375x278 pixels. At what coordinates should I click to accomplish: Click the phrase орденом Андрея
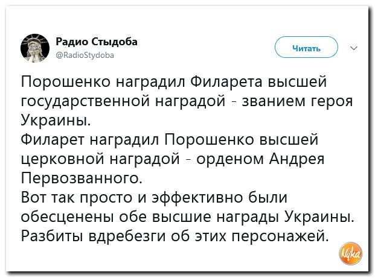(260, 159)
